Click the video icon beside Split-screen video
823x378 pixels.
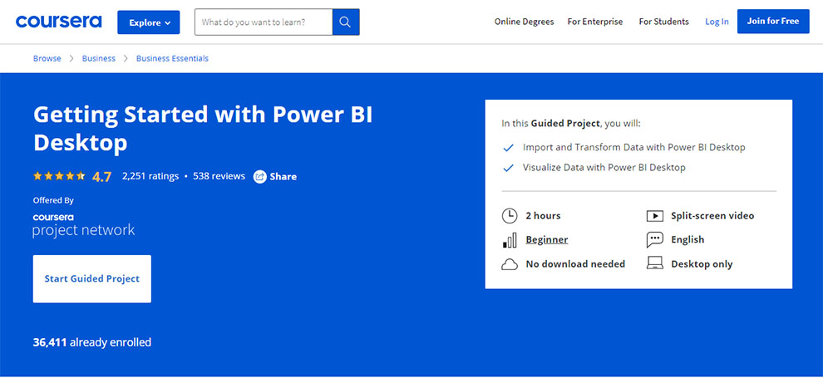click(654, 215)
